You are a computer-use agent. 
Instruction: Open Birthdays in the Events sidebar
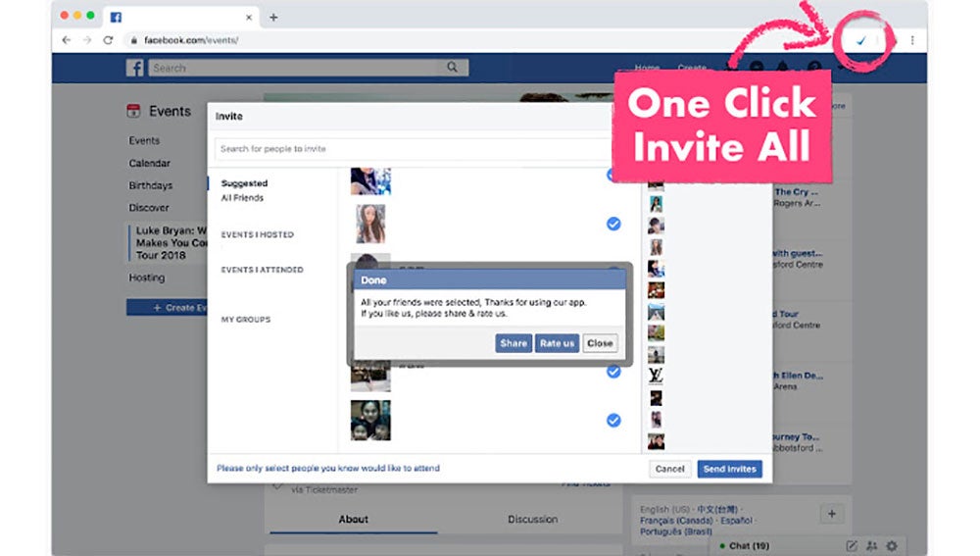coord(151,185)
